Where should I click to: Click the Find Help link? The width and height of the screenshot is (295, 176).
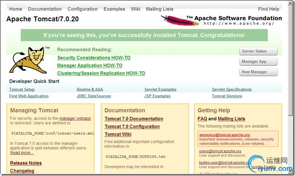[x=268, y=9]
